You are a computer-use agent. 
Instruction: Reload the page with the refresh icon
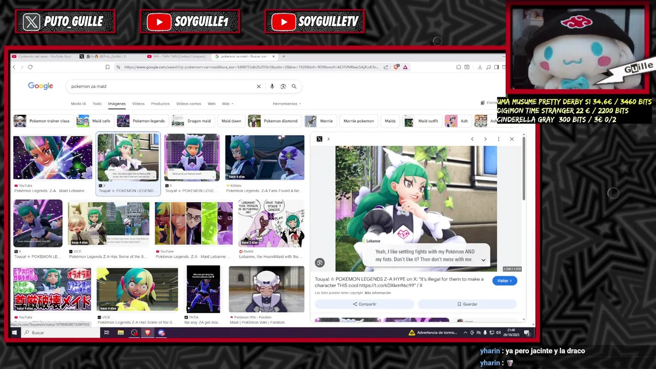tap(30, 67)
